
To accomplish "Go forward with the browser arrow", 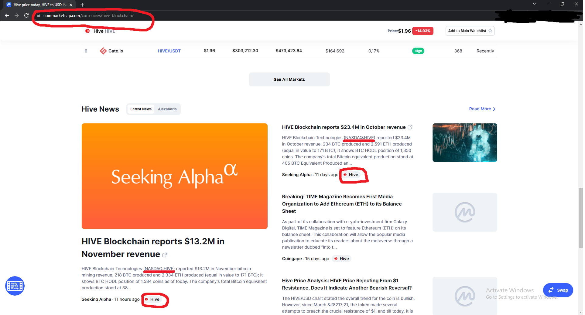I will (17, 15).
